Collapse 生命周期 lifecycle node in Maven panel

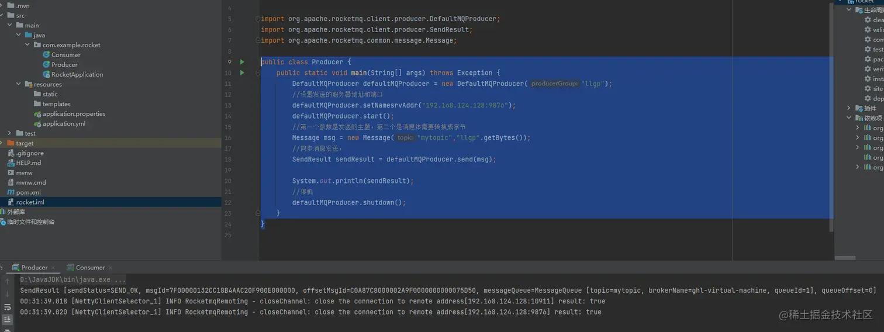coord(850,10)
